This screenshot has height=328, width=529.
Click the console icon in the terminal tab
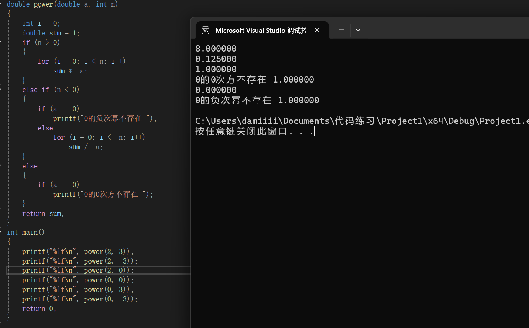206,30
